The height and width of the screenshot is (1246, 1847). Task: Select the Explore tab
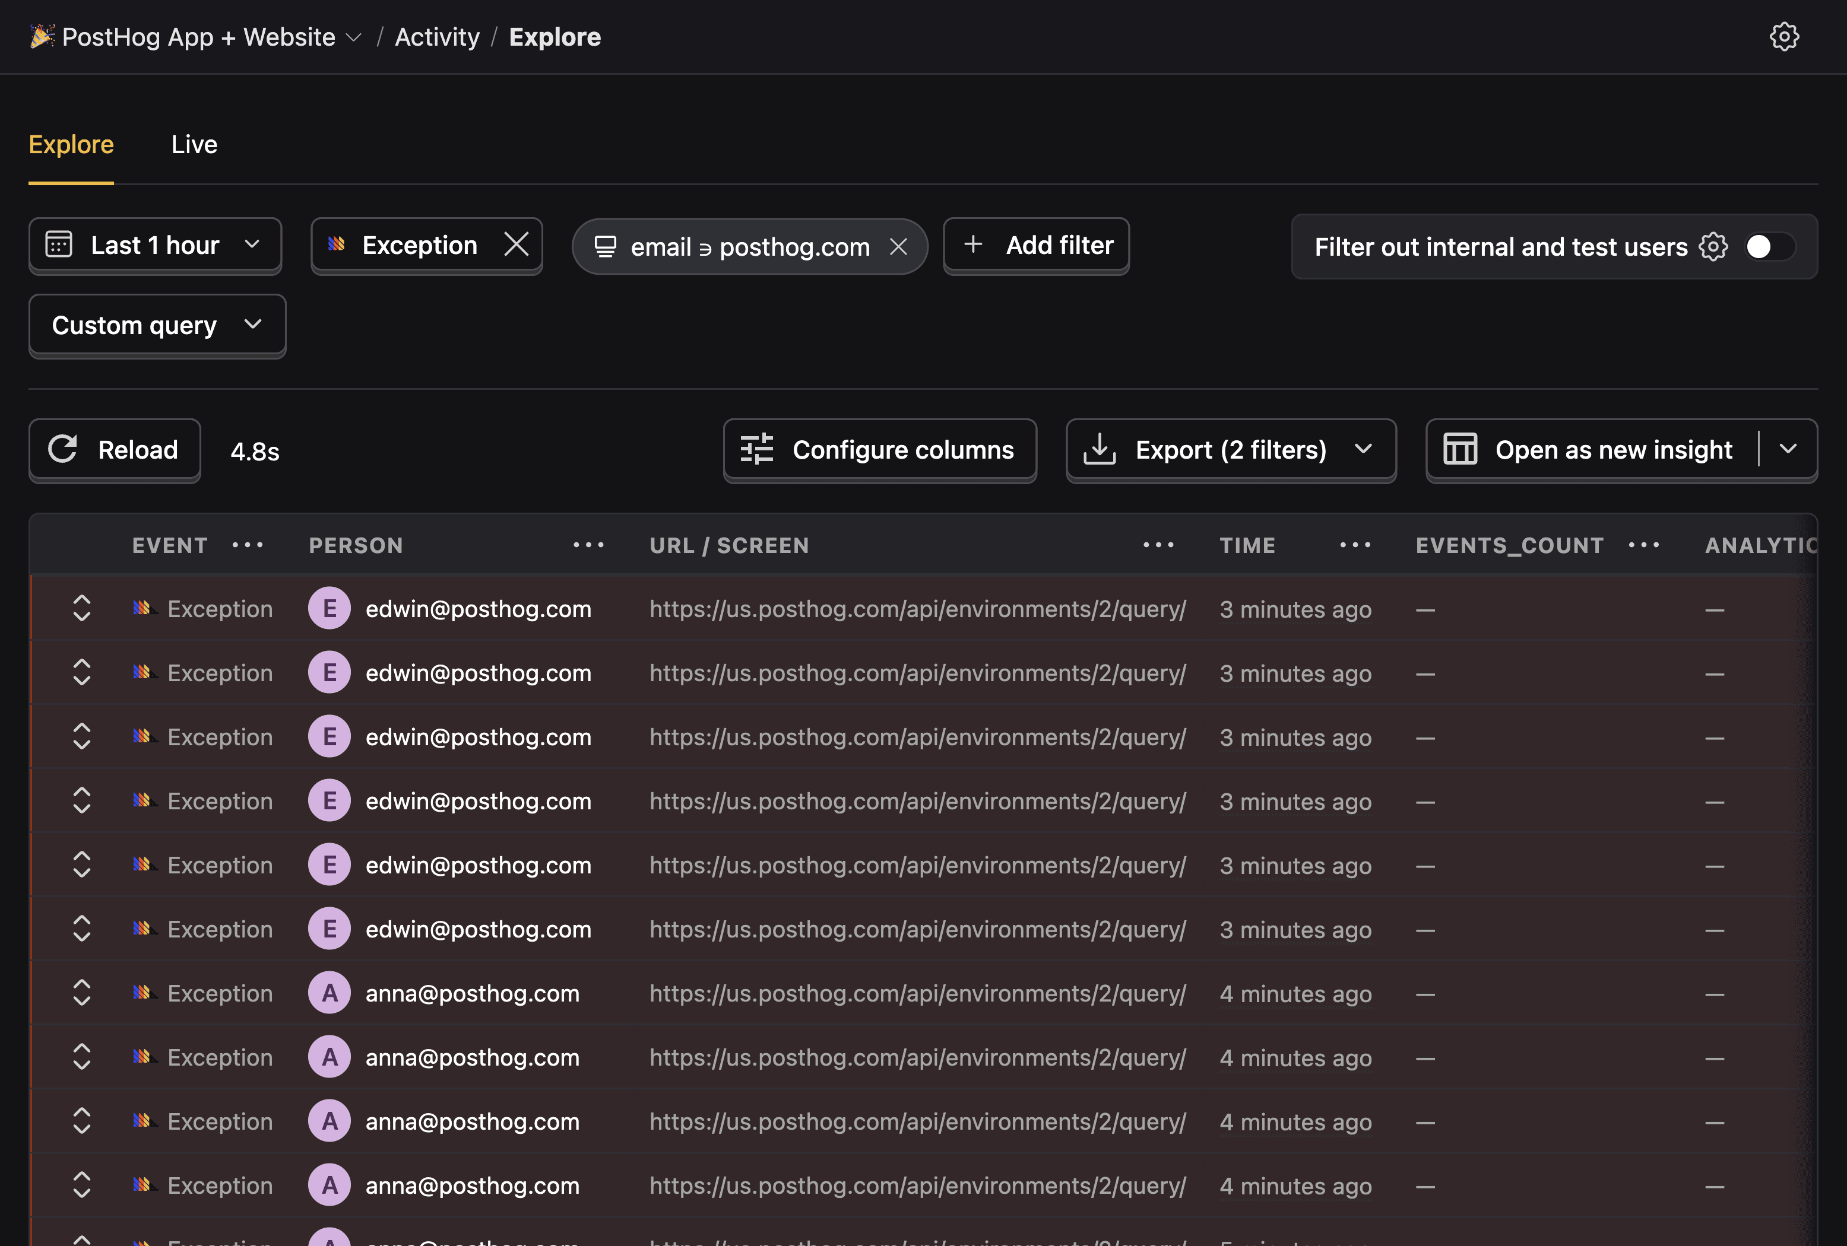click(x=71, y=145)
